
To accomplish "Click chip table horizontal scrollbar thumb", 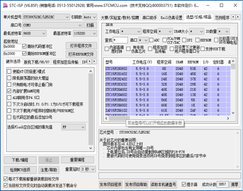I will 119,118.
